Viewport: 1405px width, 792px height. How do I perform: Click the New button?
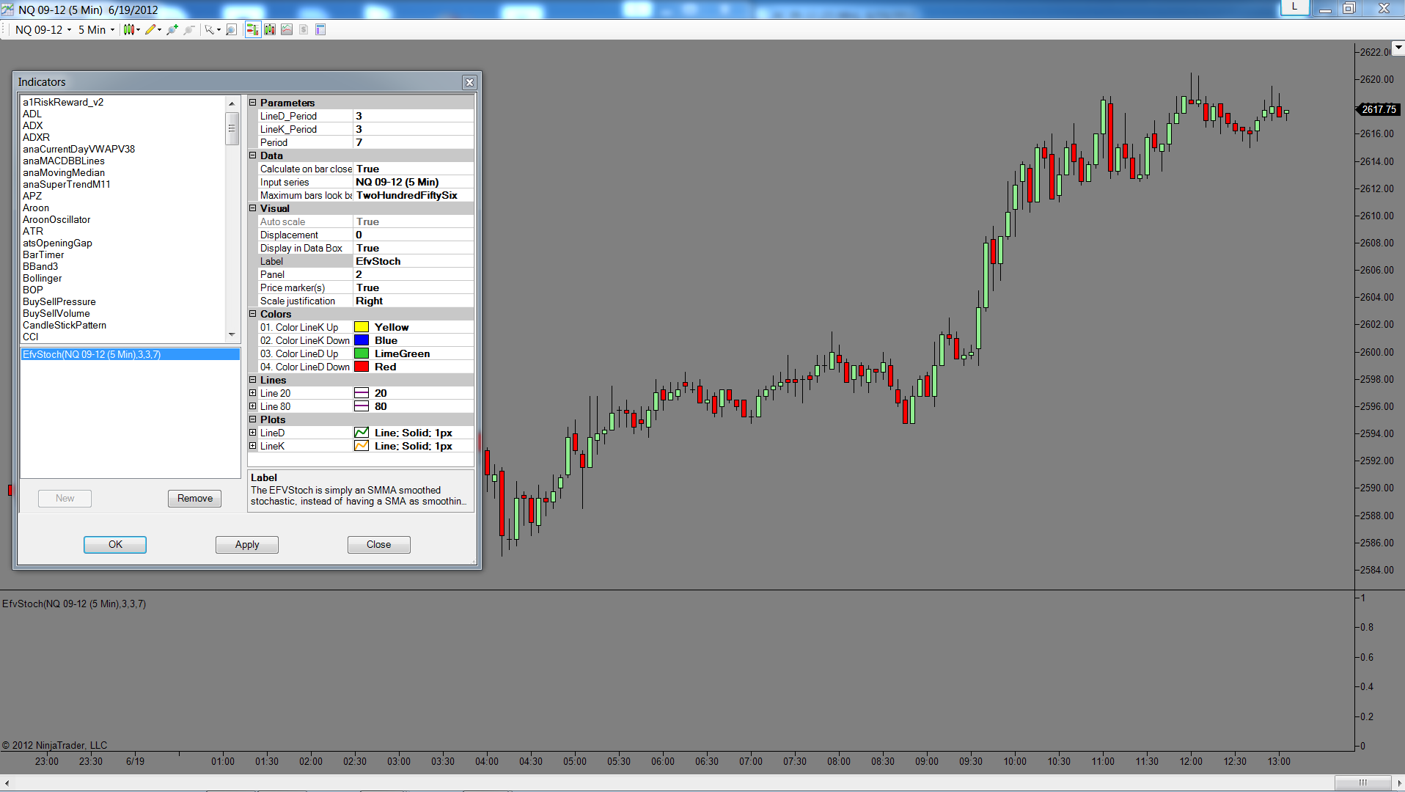(65, 499)
